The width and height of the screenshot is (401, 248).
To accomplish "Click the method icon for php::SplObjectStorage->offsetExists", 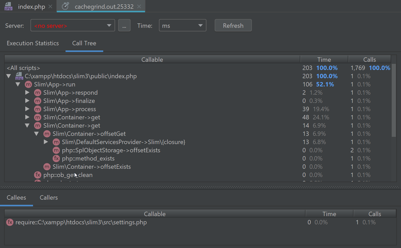I will click(56, 150).
